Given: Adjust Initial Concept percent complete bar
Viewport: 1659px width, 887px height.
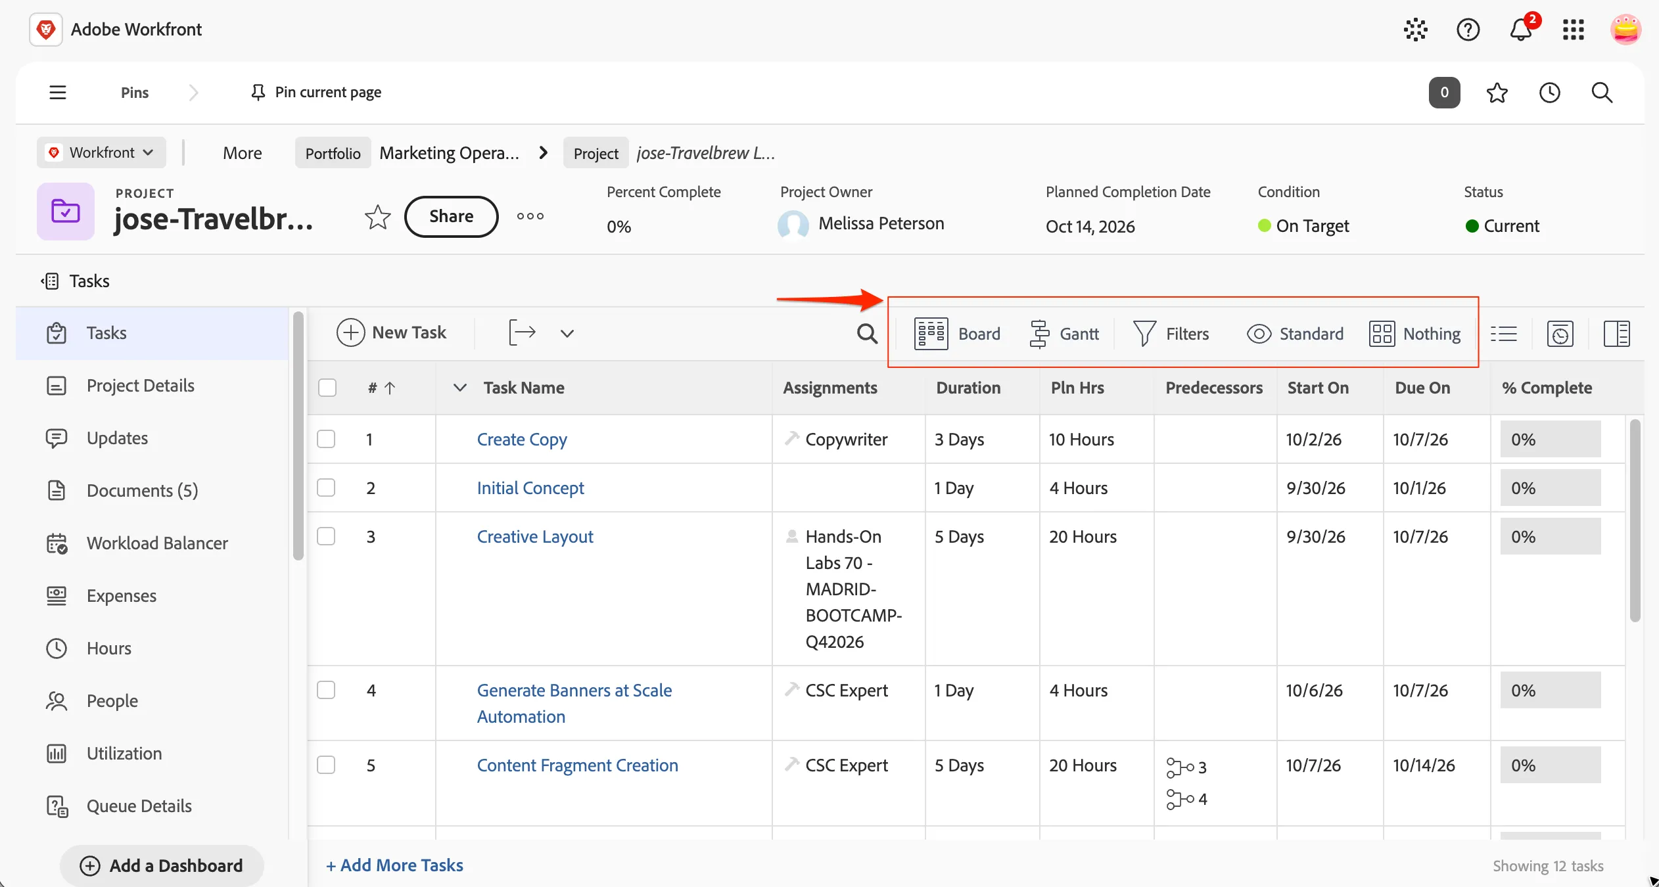Looking at the screenshot, I should 1551,488.
